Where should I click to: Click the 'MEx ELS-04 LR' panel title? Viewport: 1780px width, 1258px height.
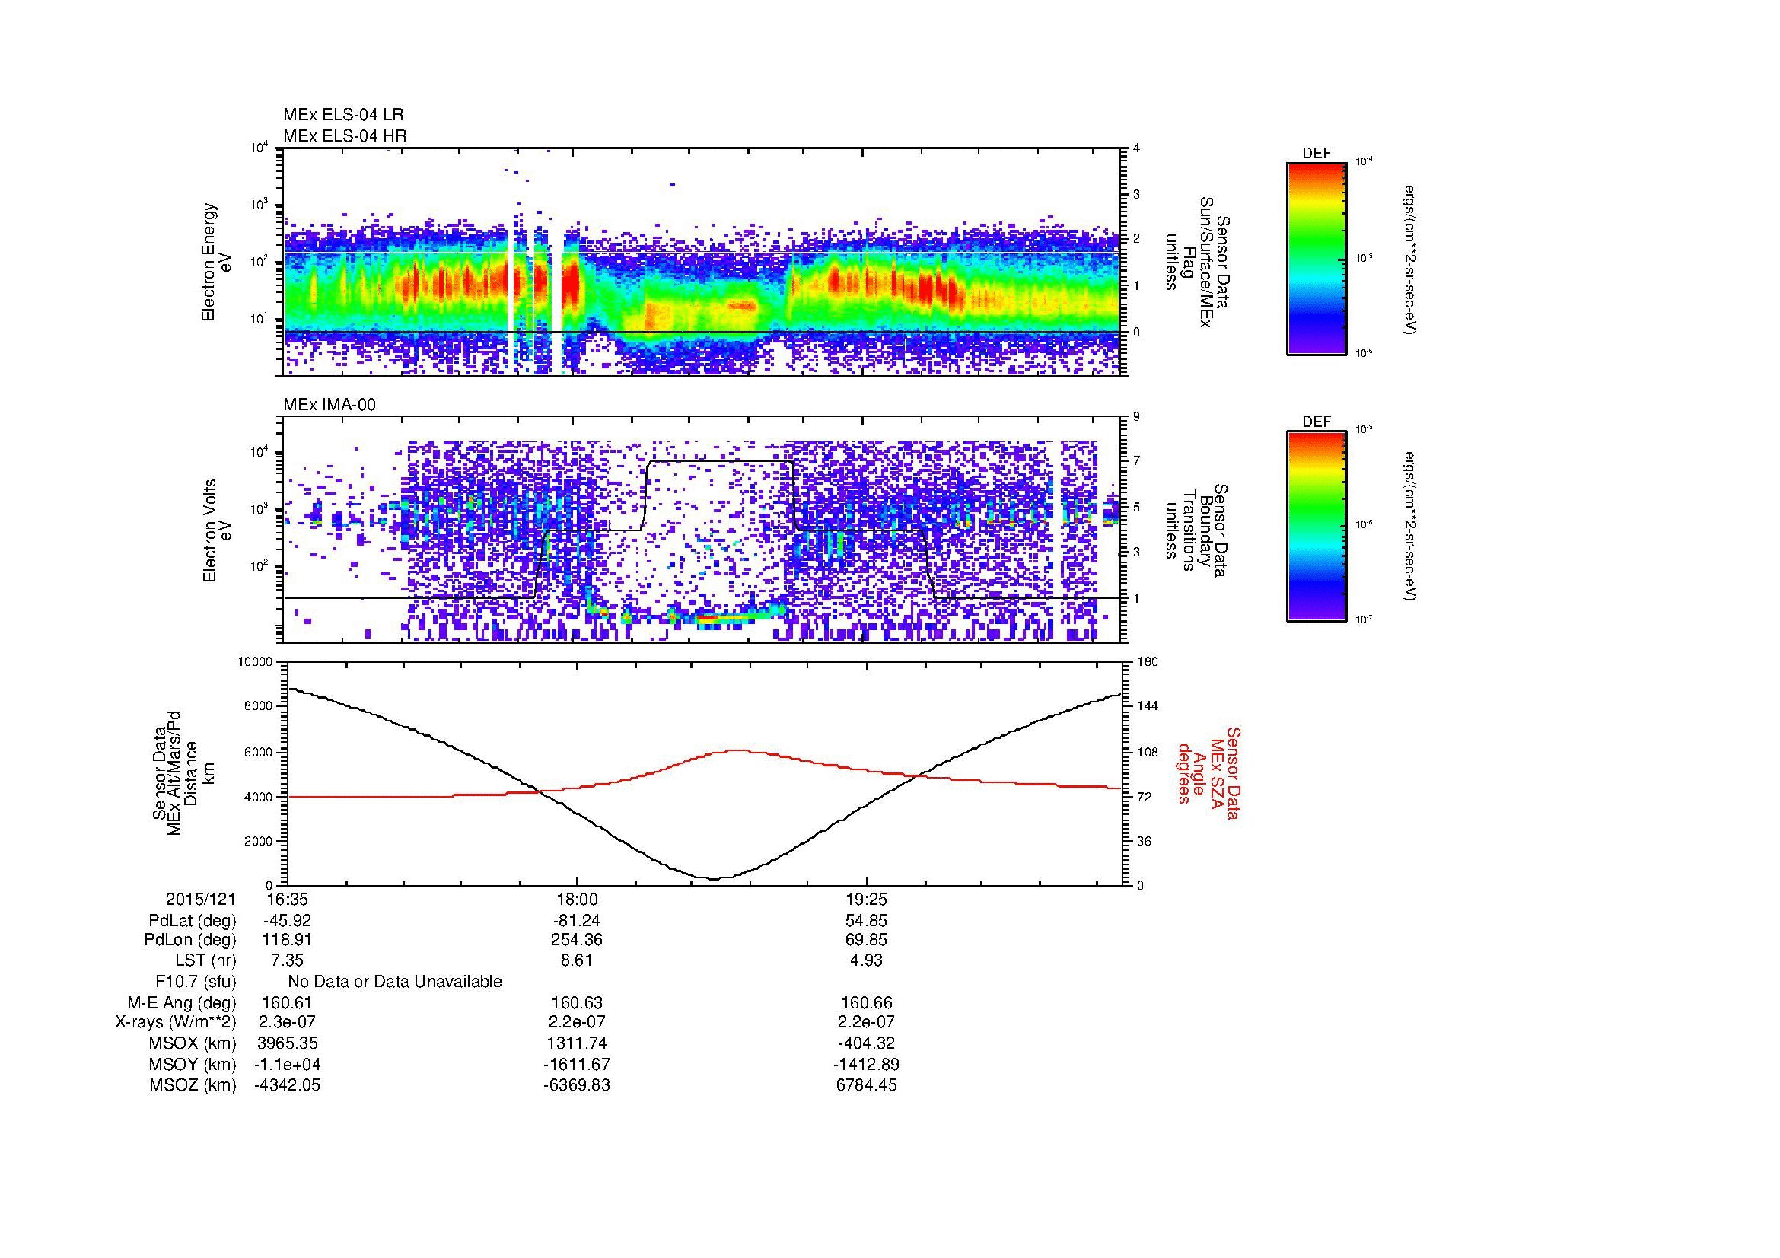tap(343, 115)
